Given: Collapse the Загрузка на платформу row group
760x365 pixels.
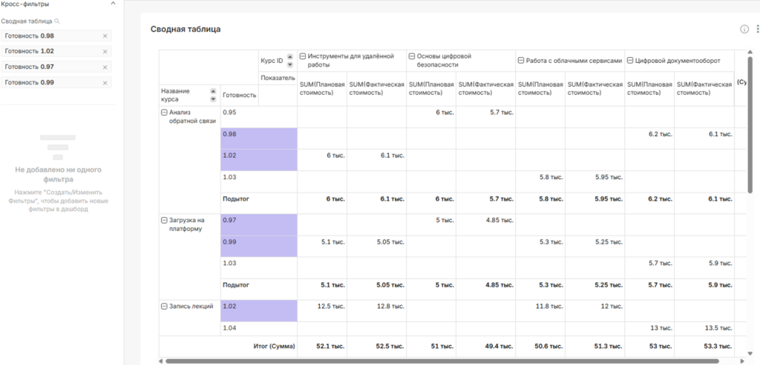Looking at the screenshot, I should pyautogui.click(x=164, y=220).
